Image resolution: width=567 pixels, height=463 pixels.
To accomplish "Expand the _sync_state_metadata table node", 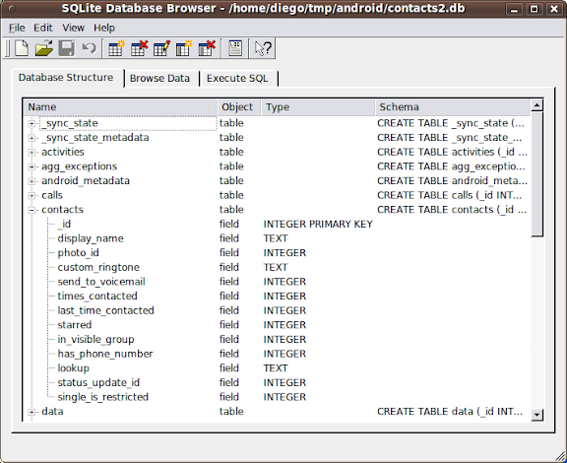I will pos(31,138).
